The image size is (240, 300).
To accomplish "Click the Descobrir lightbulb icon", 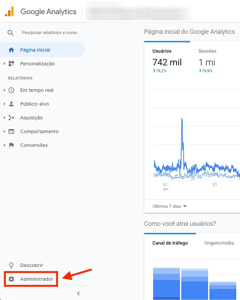I will 11,265.
